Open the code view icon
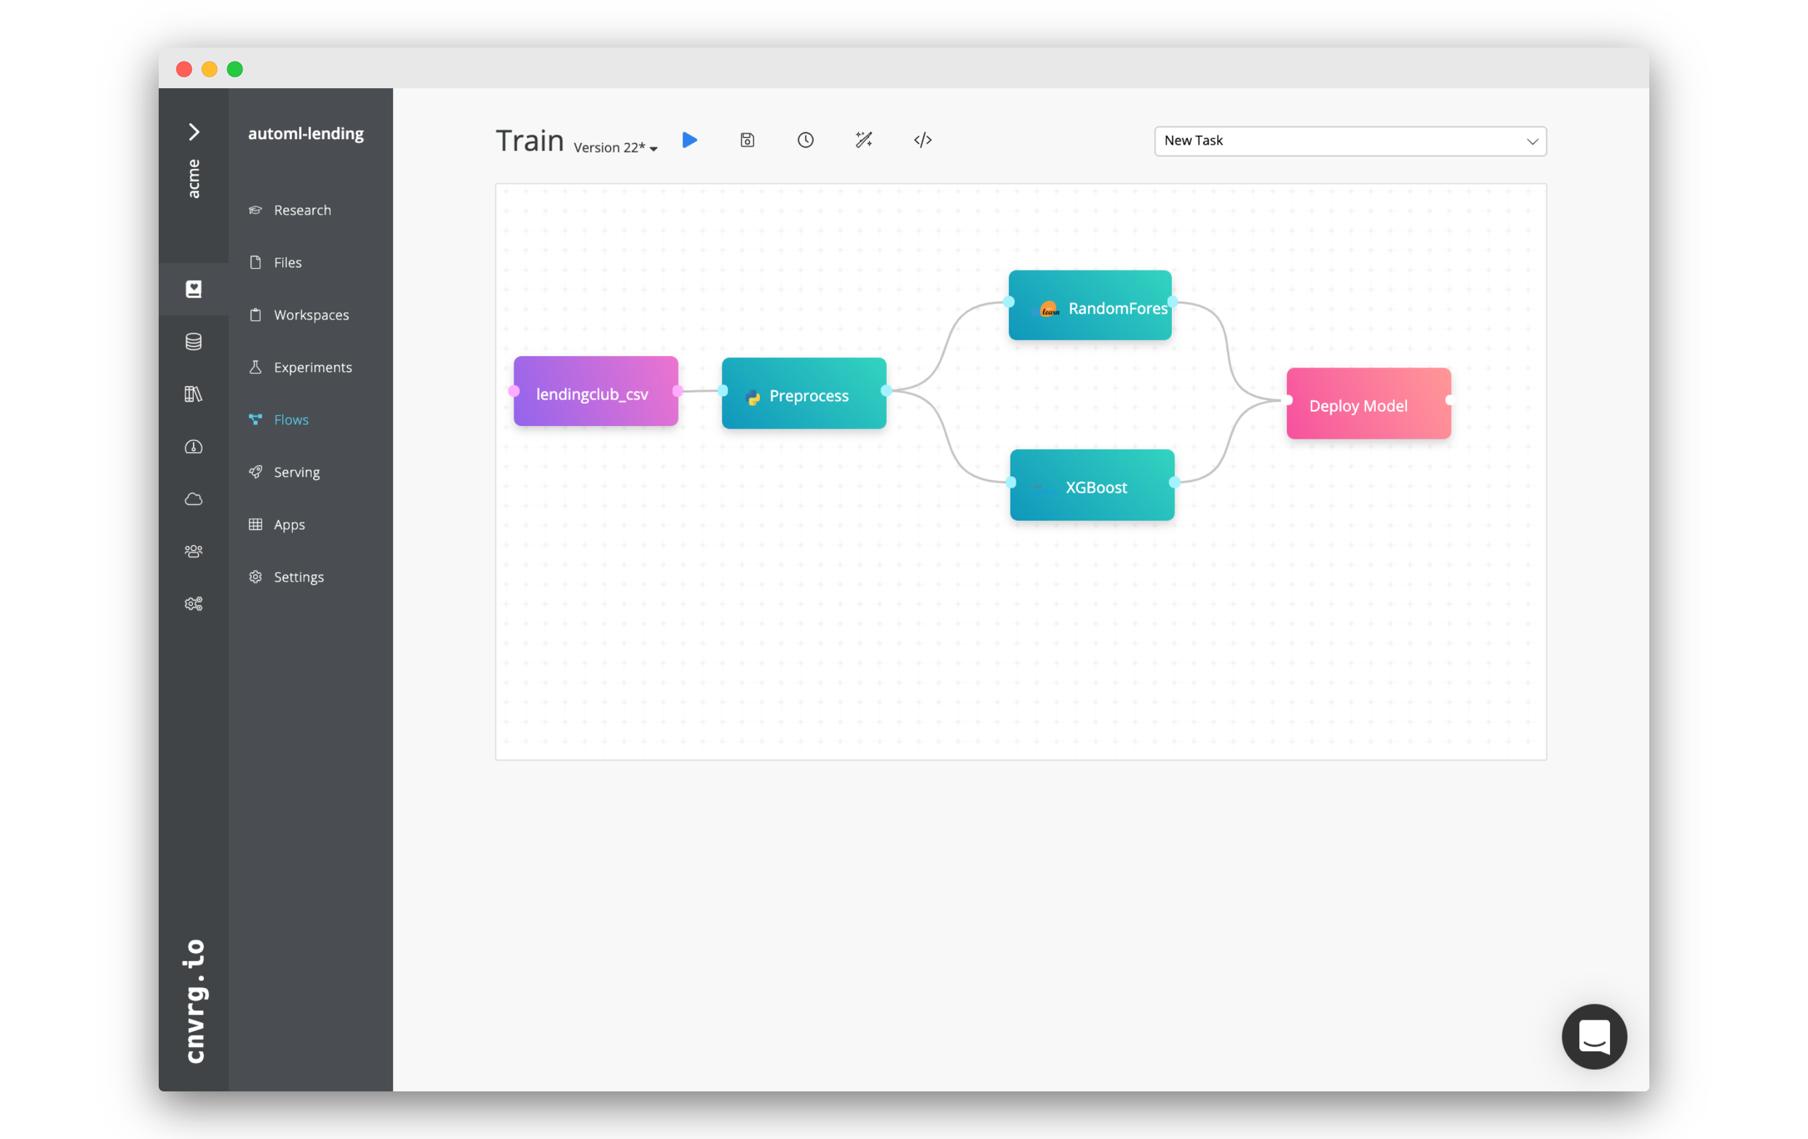This screenshot has width=1808, height=1139. 922,140
